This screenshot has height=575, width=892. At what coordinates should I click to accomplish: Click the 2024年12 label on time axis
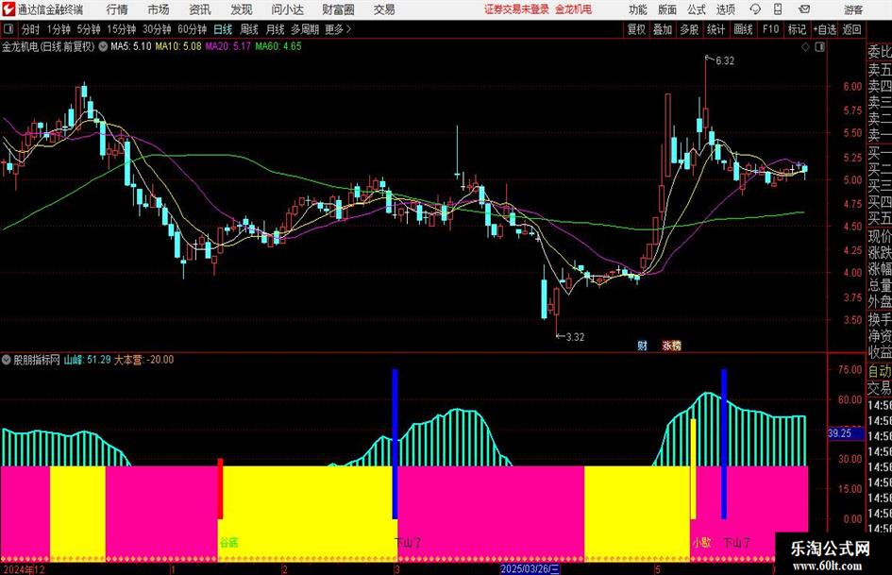[x=24, y=569]
